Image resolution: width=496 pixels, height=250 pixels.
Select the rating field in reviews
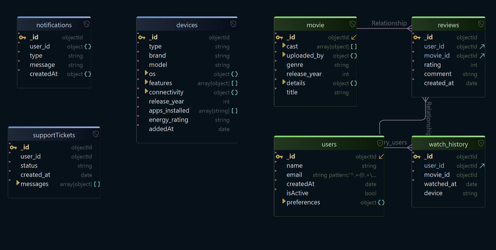(448, 65)
